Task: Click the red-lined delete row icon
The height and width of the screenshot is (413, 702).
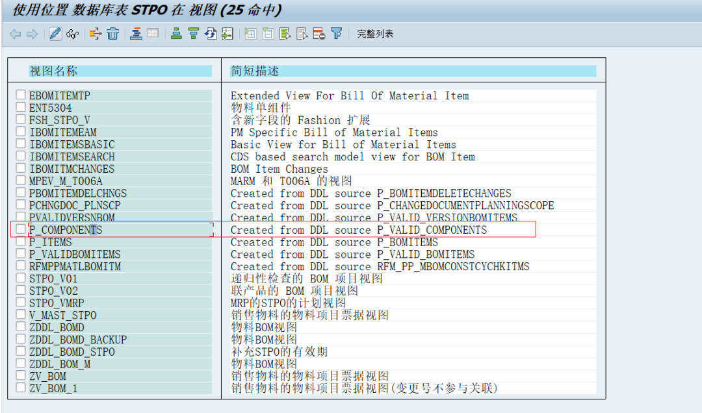Action: pos(319,34)
